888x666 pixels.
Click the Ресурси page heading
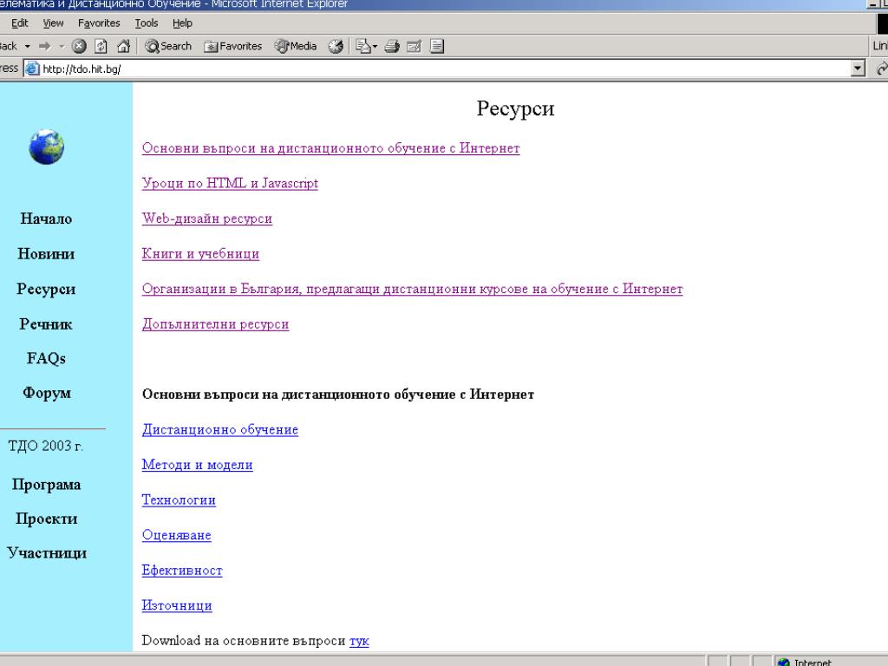pos(515,108)
